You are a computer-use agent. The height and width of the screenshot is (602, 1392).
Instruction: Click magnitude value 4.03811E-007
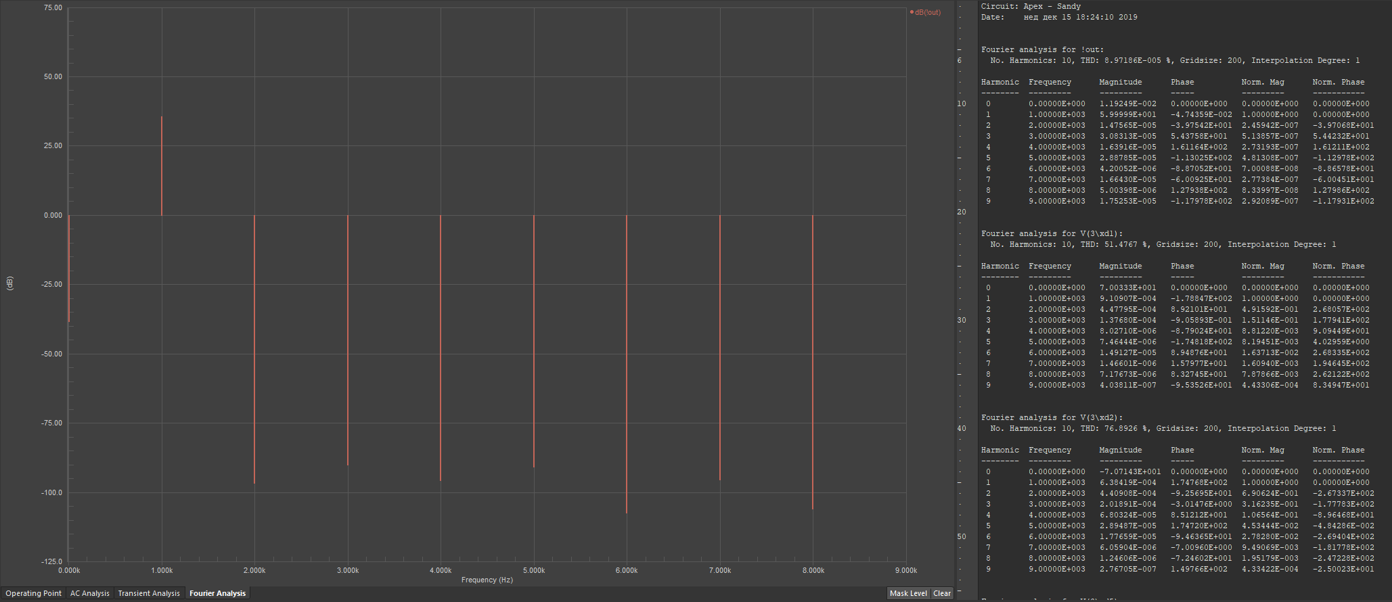tap(1127, 385)
